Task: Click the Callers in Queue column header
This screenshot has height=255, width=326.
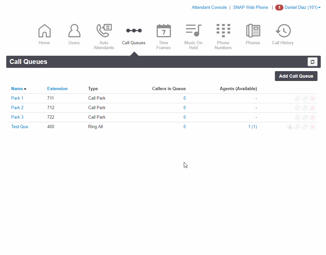Action: tap(169, 88)
